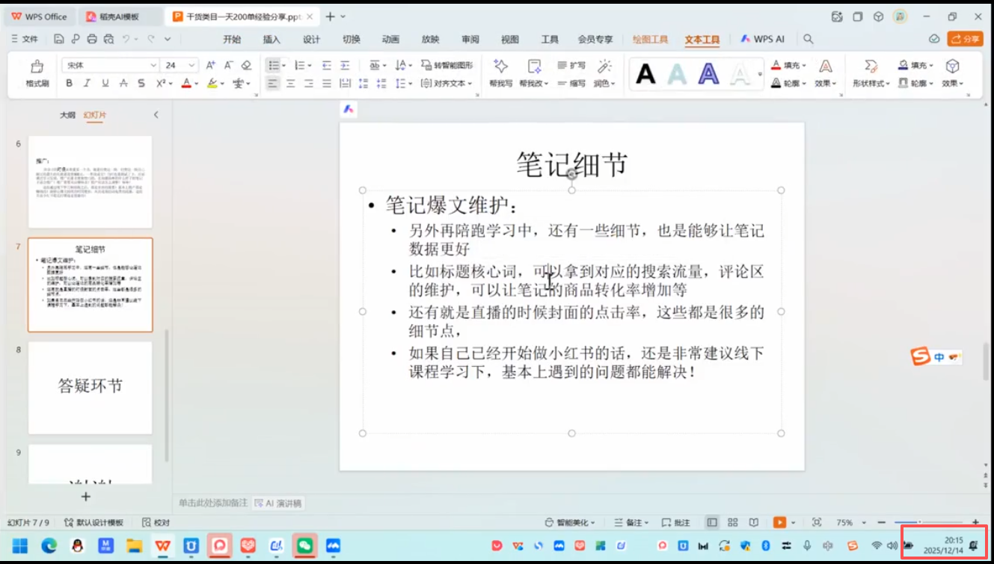Open the font color dropdown arrow
Screen dimensions: 994x564
click(195, 83)
